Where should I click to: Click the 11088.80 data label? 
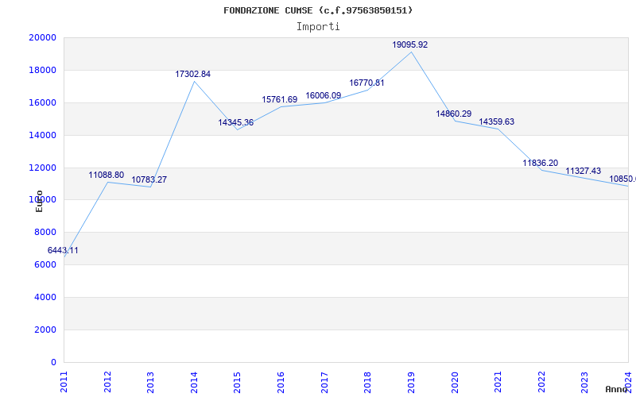(x=107, y=175)
